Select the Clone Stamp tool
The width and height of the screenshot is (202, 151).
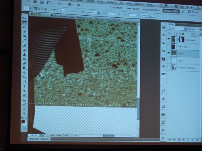pyautogui.click(x=25, y=54)
